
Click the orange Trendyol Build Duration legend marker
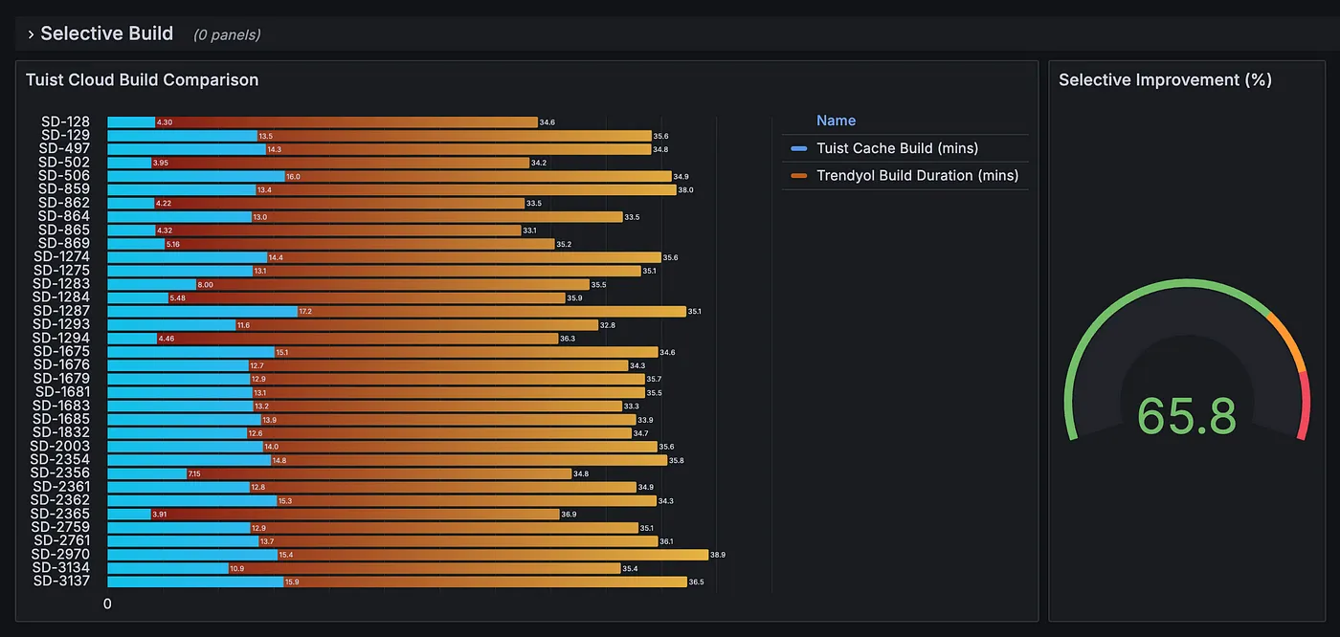(x=798, y=175)
